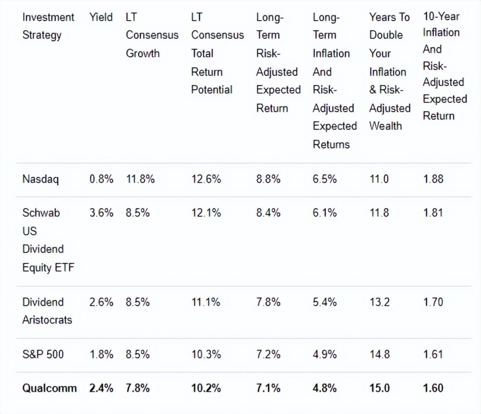Click the Dividend Aristocrats row label
This screenshot has width=481, height=414.
pos(47,311)
